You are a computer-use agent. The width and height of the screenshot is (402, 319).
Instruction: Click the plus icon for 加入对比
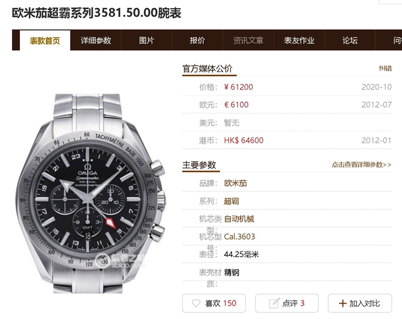342,303
